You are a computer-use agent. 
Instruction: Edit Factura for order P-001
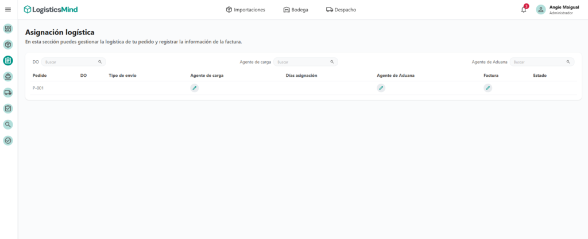tap(488, 88)
